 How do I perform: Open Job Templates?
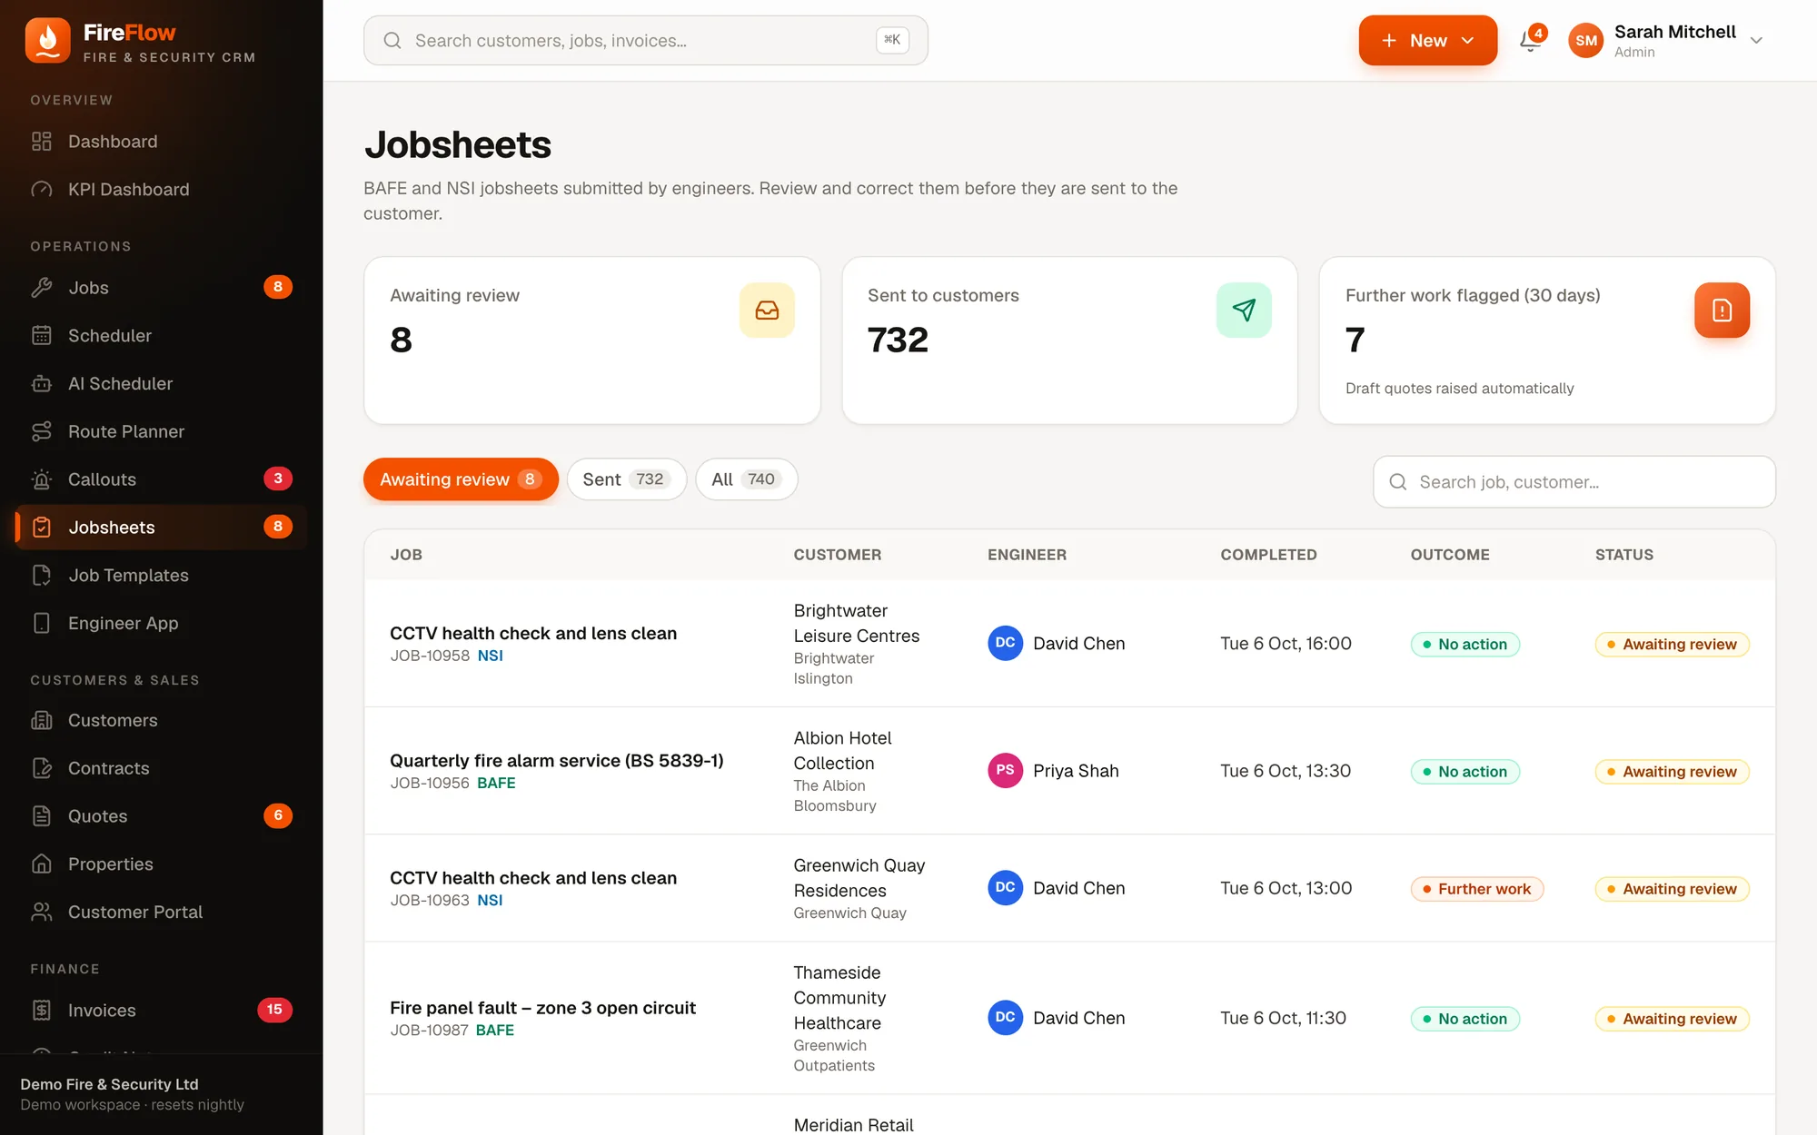coord(162,576)
